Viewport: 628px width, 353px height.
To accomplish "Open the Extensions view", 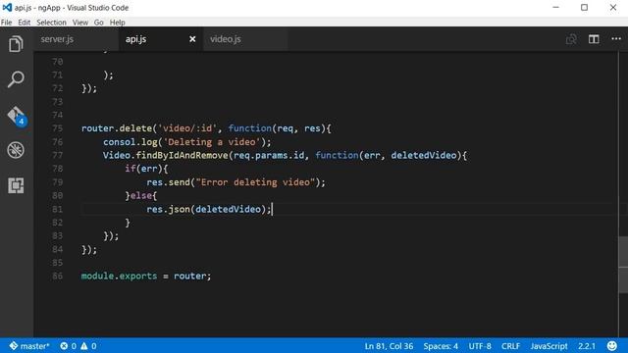I will 16,185.
